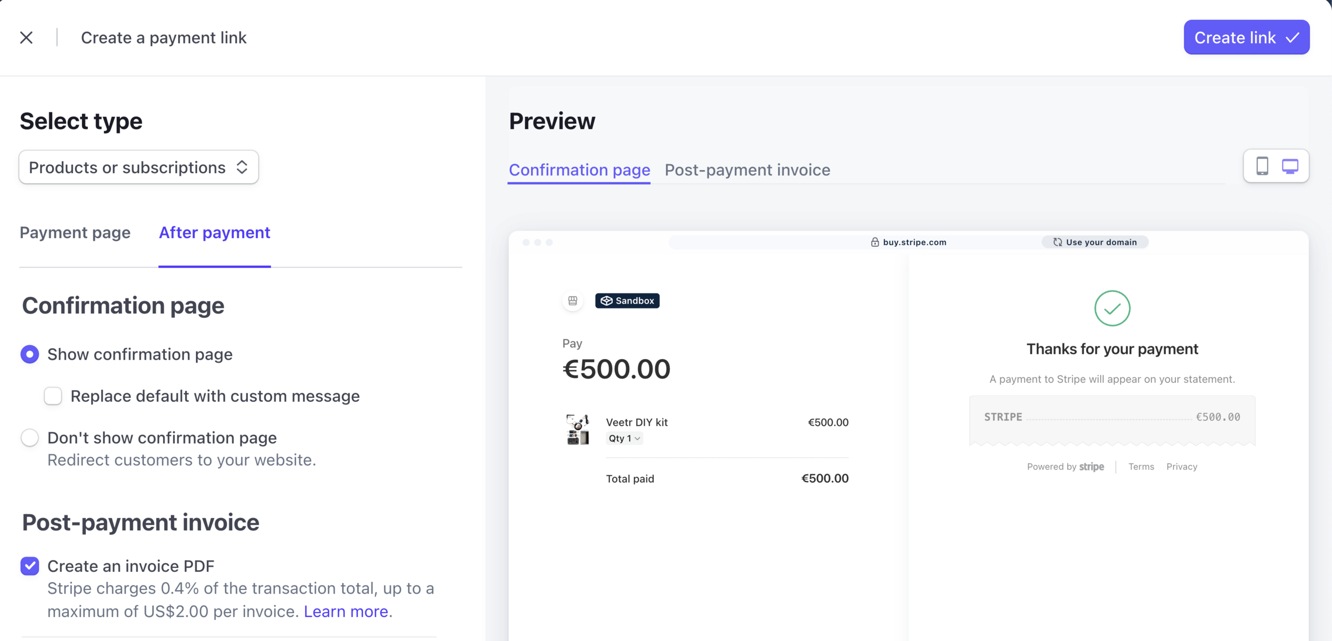This screenshot has height=641, width=1332.
Task: Click the green payment success checkmark
Action: coord(1112,308)
